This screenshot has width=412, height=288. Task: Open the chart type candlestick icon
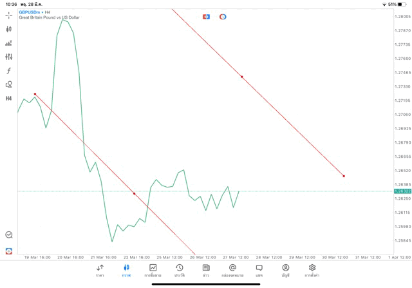tap(8, 29)
